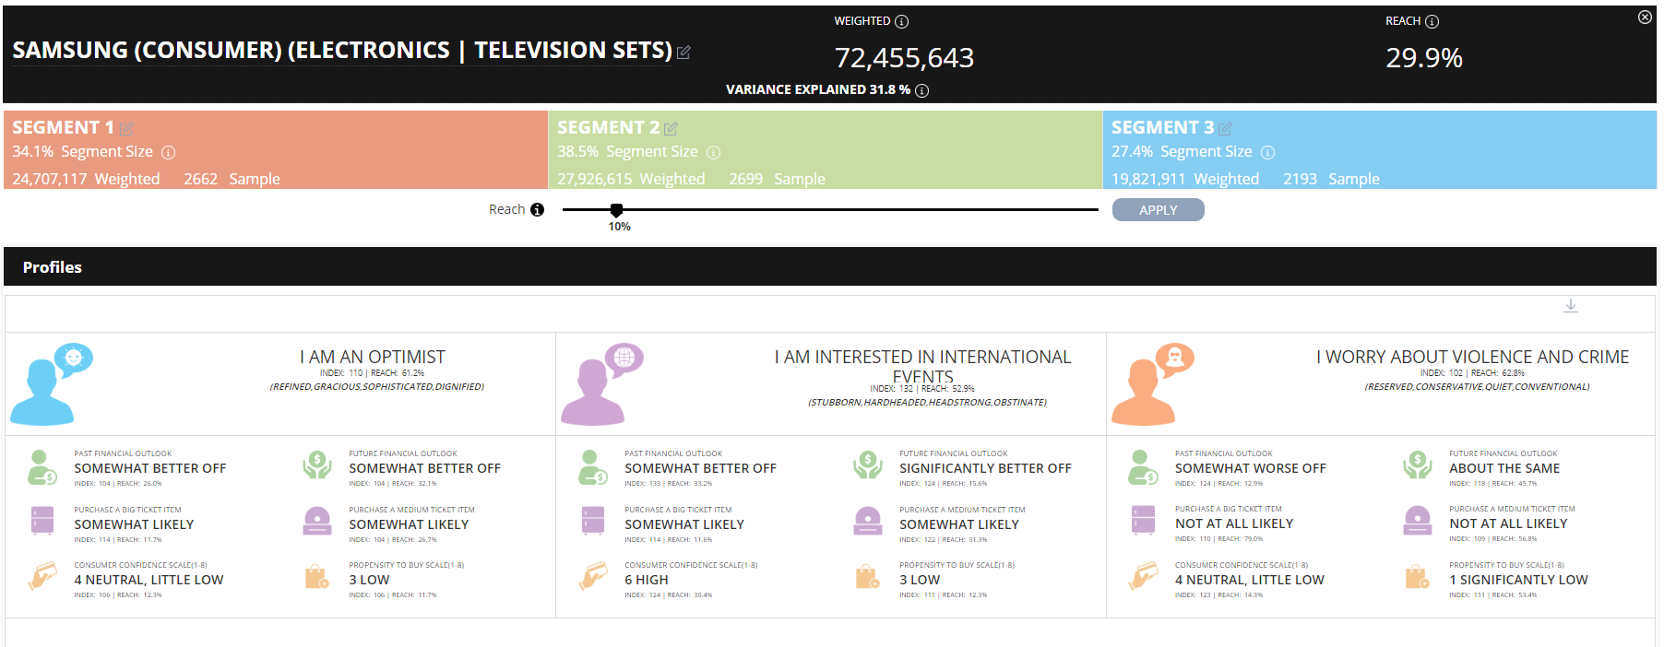Screen dimensions: 1664x647
Task: Click the "ABOUT THE SAME" value
Action: click(x=1504, y=469)
